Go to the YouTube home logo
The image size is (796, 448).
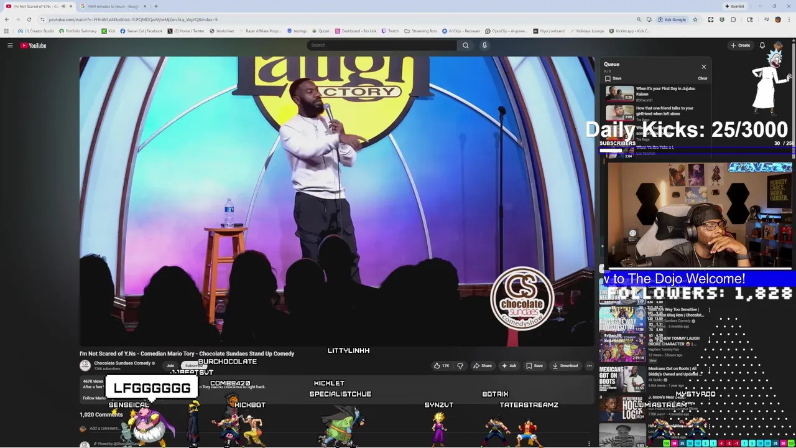[33, 45]
